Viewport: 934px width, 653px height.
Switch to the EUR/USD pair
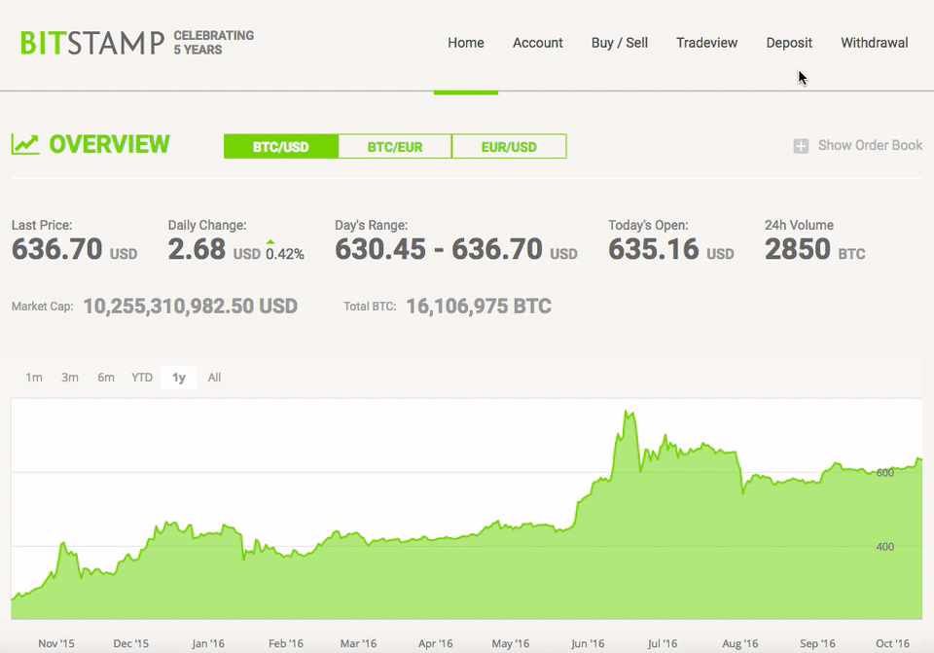509,147
